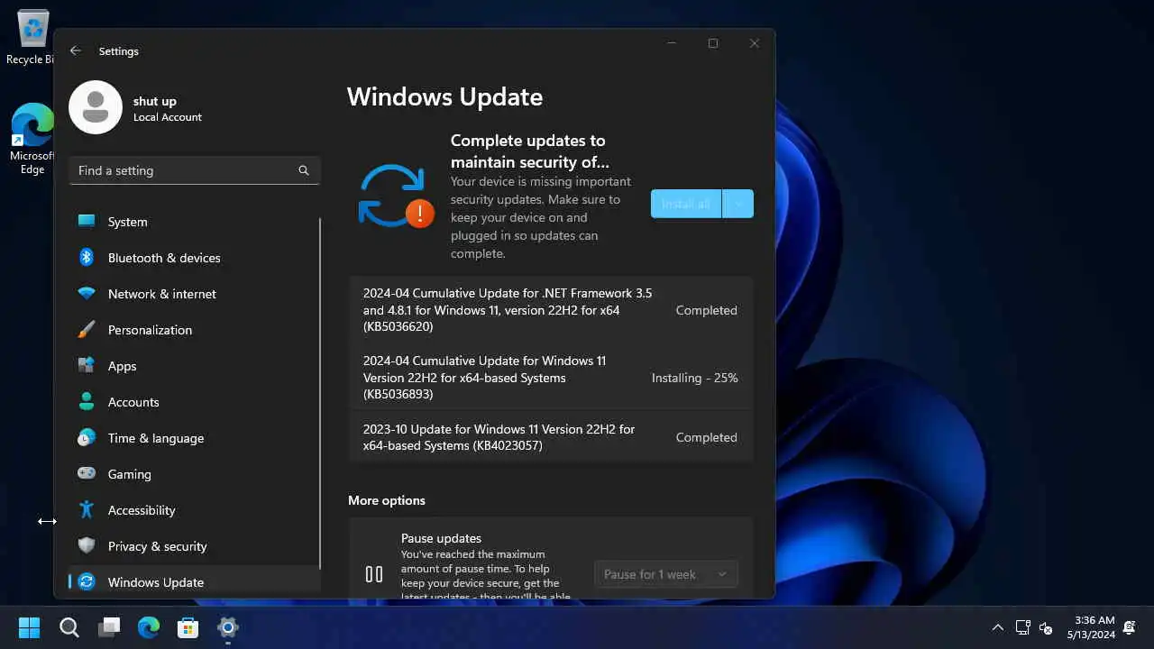Click the More options heading
The height and width of the screenshot is (649, 1154).
387,500
